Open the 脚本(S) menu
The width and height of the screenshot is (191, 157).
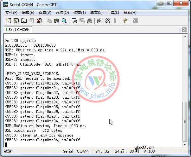click(96, 13)
